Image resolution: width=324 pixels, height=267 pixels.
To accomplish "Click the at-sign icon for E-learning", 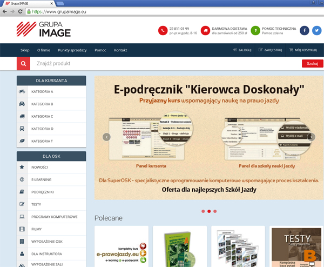I will 22,179.
